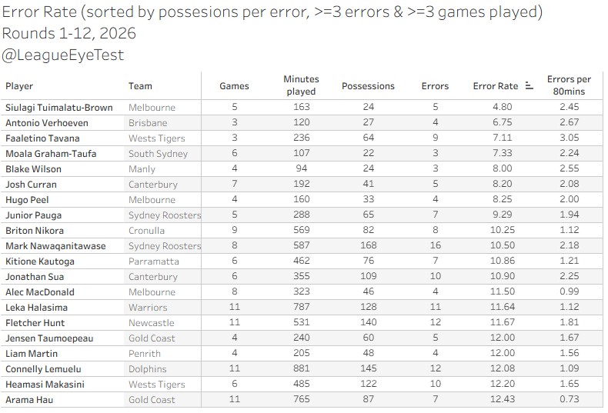Select Briton Nikora's 569 minutes cell
The image size is (608, 413).
coord(301,230)
